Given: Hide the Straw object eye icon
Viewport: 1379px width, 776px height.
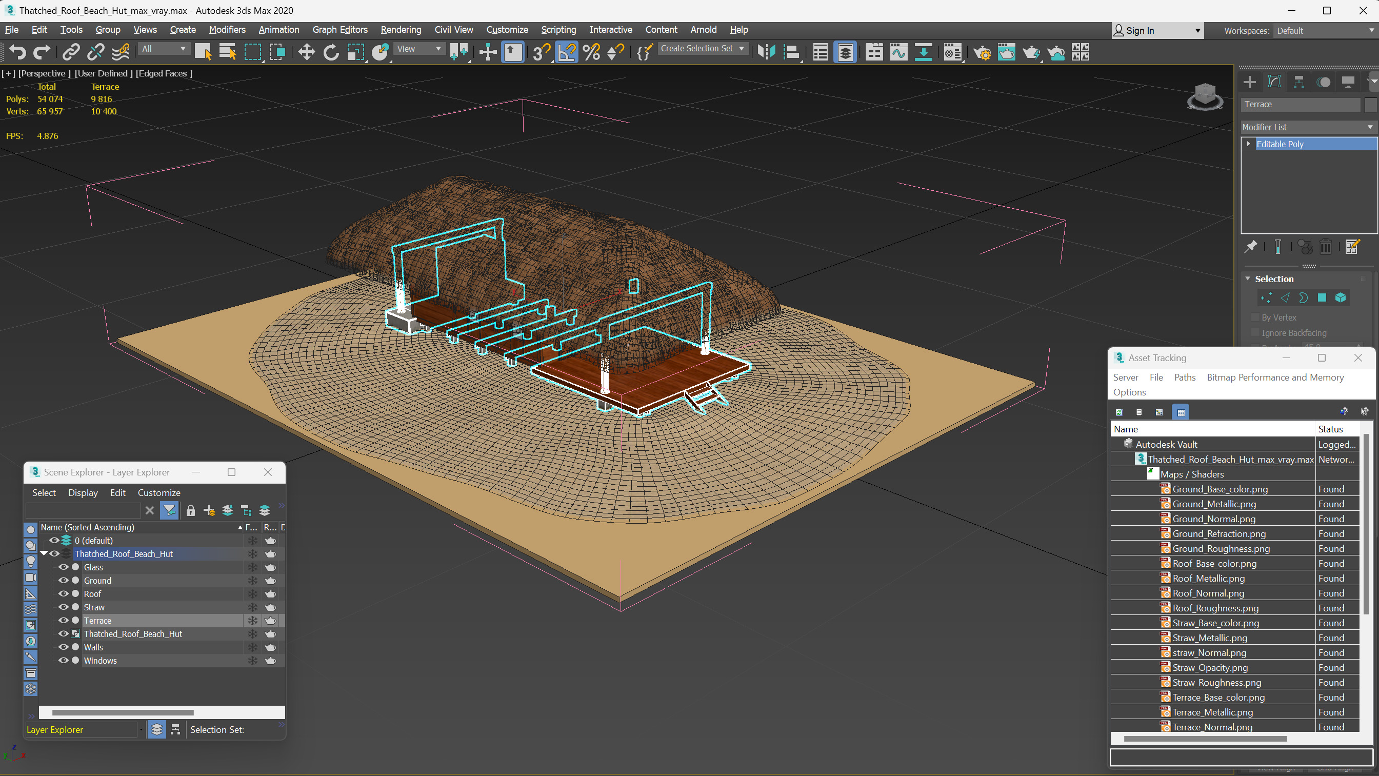Looking at the screenshot, I should [63, 607].
